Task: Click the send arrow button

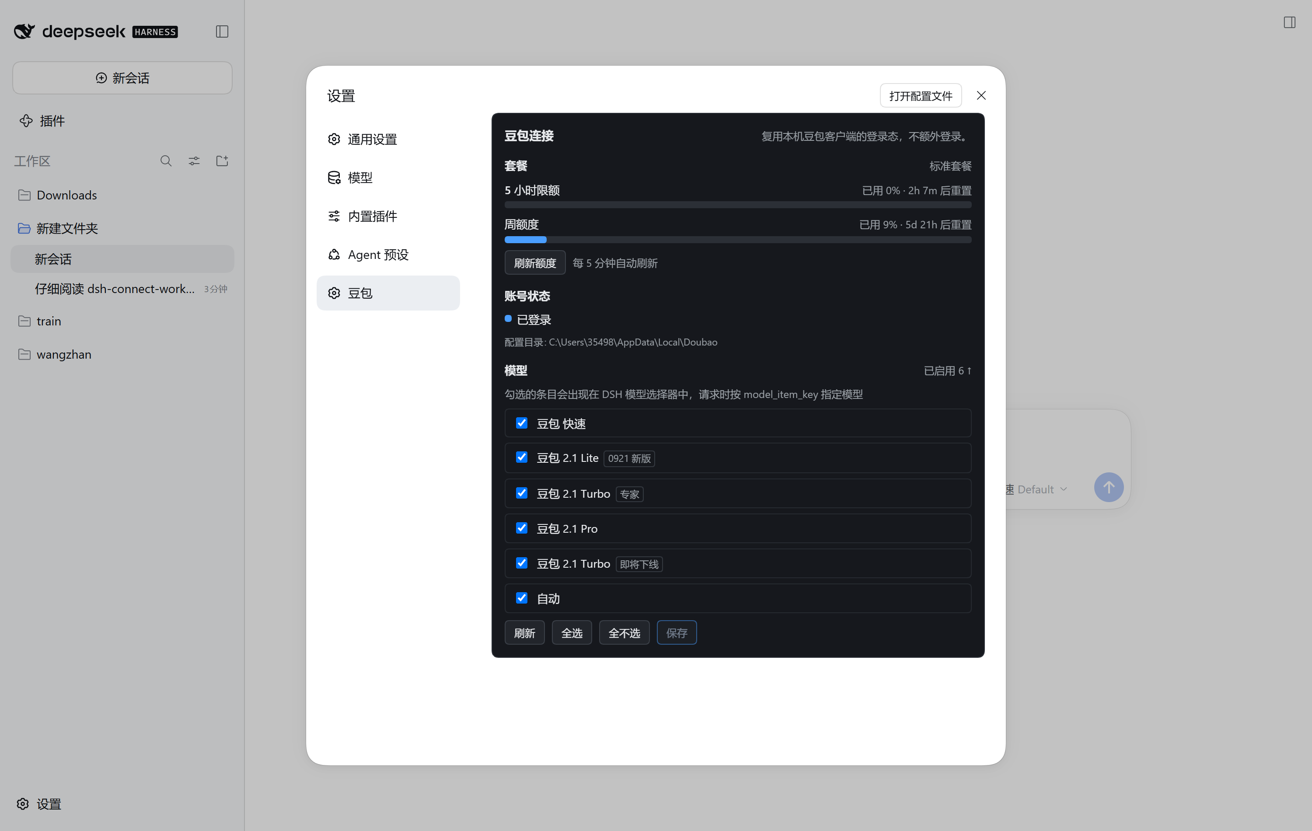Action: pos(1108,487)
